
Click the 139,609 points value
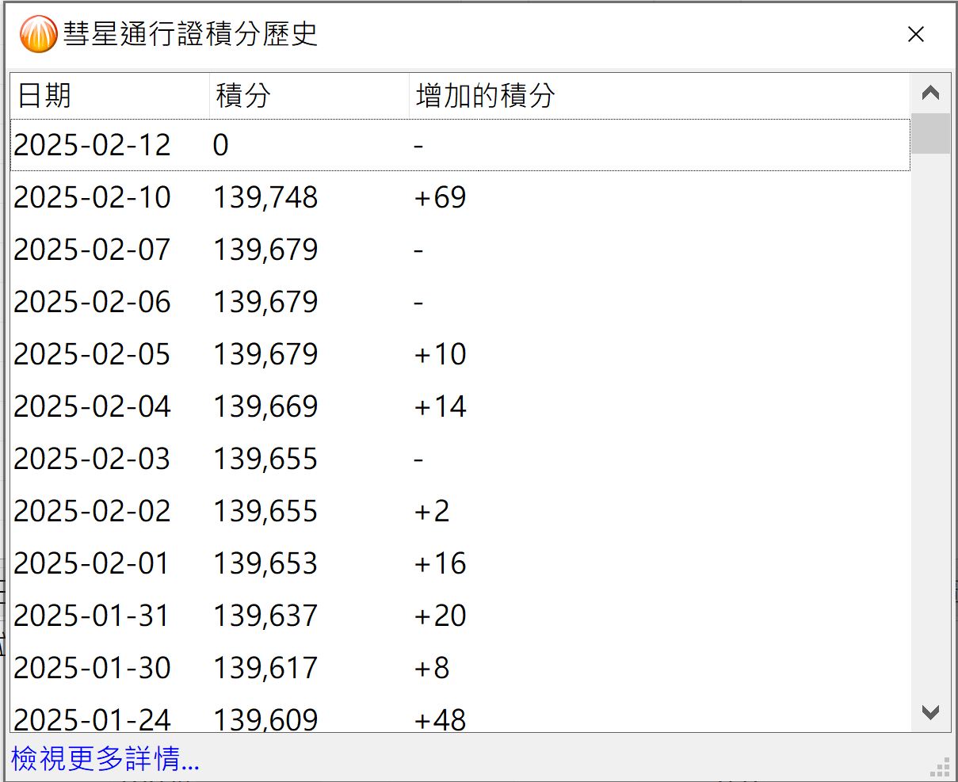(x=265, y=719)
